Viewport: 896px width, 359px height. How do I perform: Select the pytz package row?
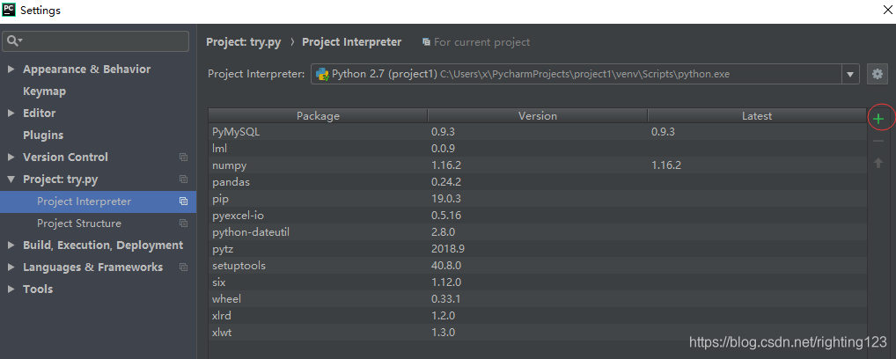click(537, 249)
